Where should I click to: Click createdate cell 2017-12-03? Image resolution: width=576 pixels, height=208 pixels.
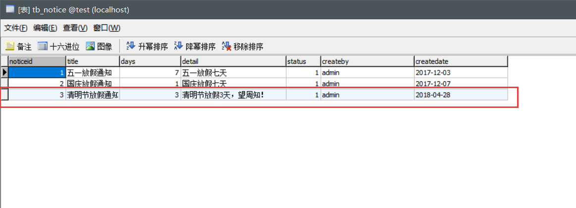461,72
